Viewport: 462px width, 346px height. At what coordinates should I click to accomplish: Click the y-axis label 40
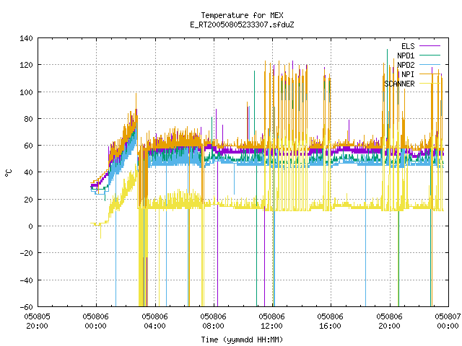click(28, 172)
